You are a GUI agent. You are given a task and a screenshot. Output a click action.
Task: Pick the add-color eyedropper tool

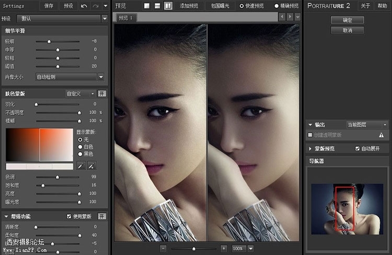tap(91, 166)
